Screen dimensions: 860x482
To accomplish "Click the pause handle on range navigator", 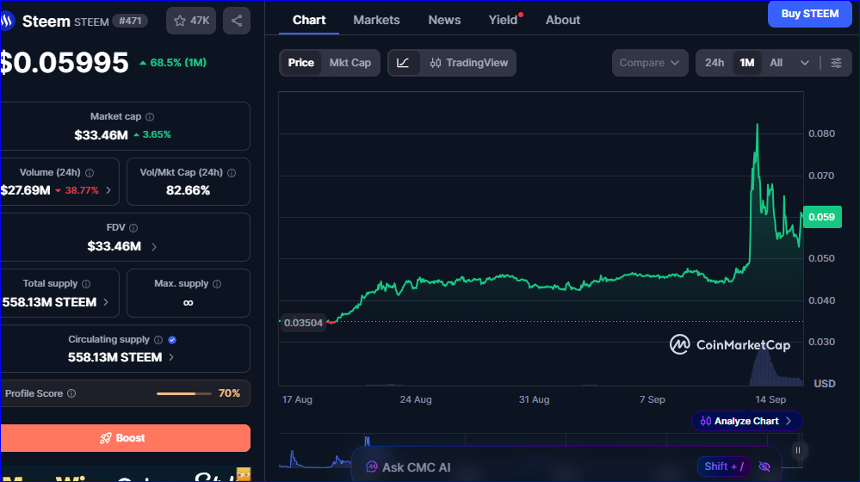I will pyautogui.click(x=798, y=450).
